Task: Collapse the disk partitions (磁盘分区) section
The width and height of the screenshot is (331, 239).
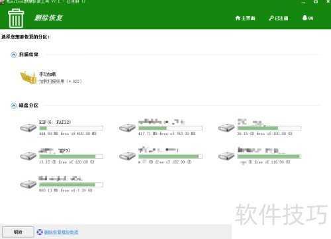Action: pos(14,105)
